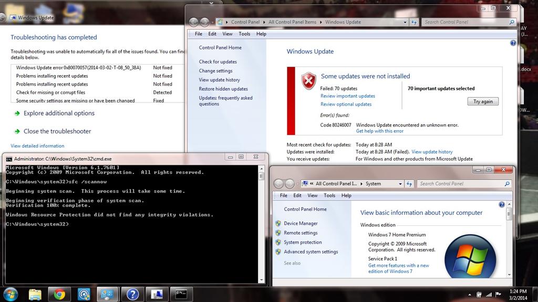Open System window address bar dropdown
The image size is (538, 302).
click(400, 184)
